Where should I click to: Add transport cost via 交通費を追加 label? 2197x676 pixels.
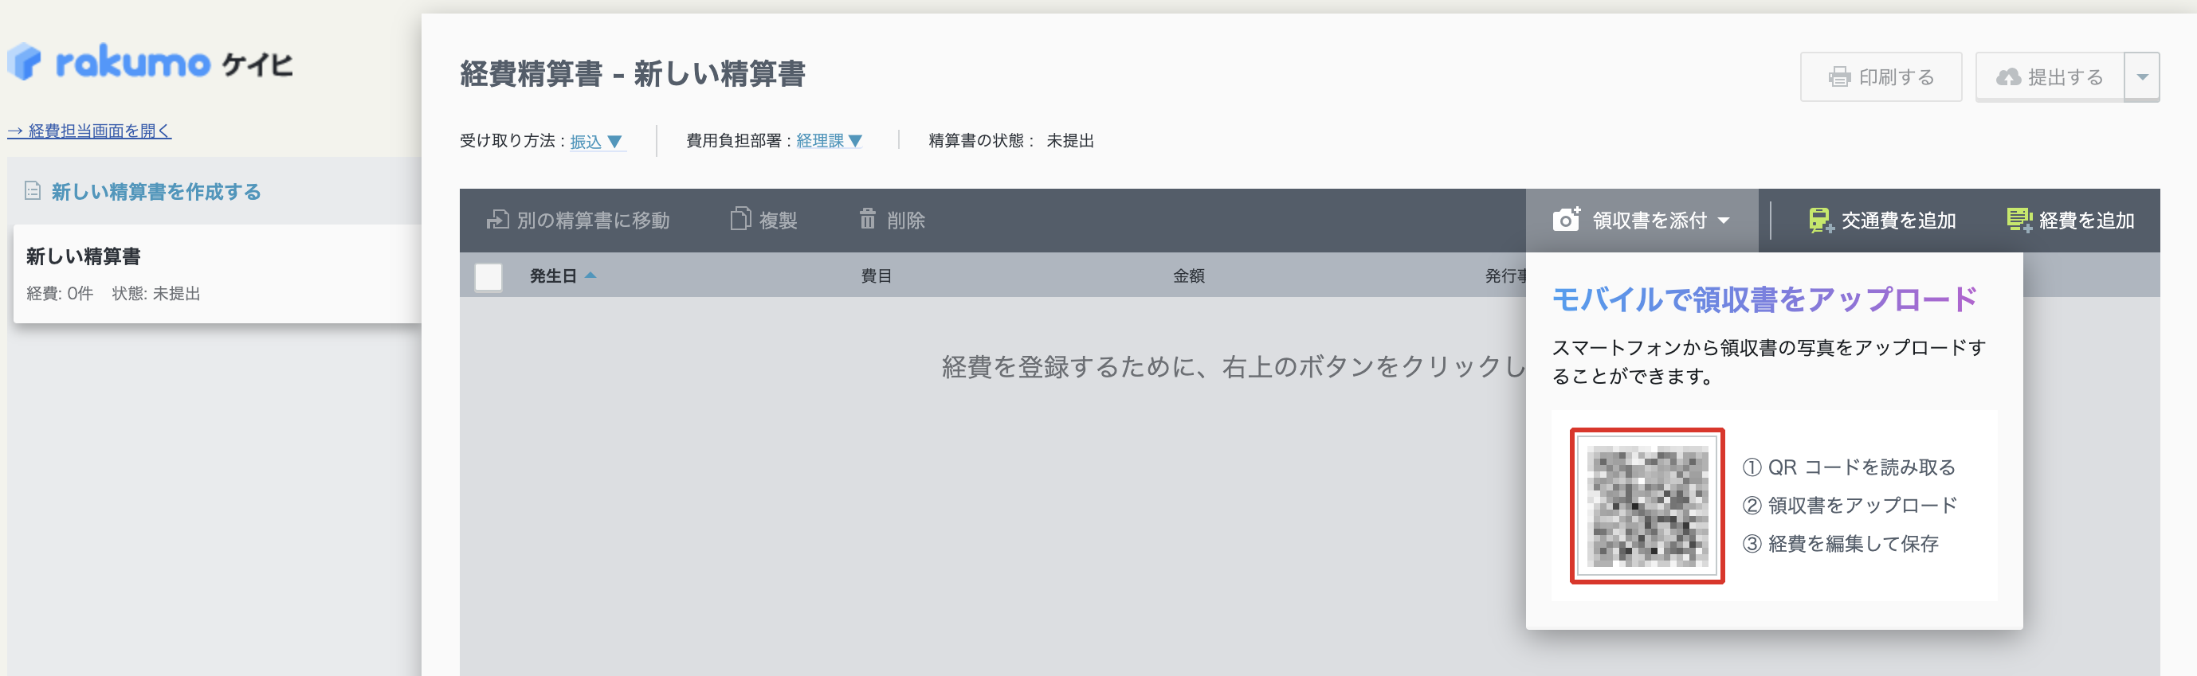click(x=1898, y=221)
